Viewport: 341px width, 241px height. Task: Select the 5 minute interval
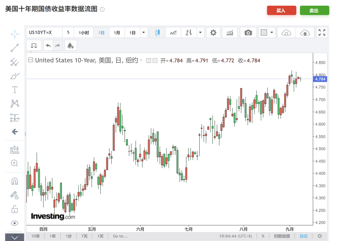pyautogui.click(x=68, y=33)
